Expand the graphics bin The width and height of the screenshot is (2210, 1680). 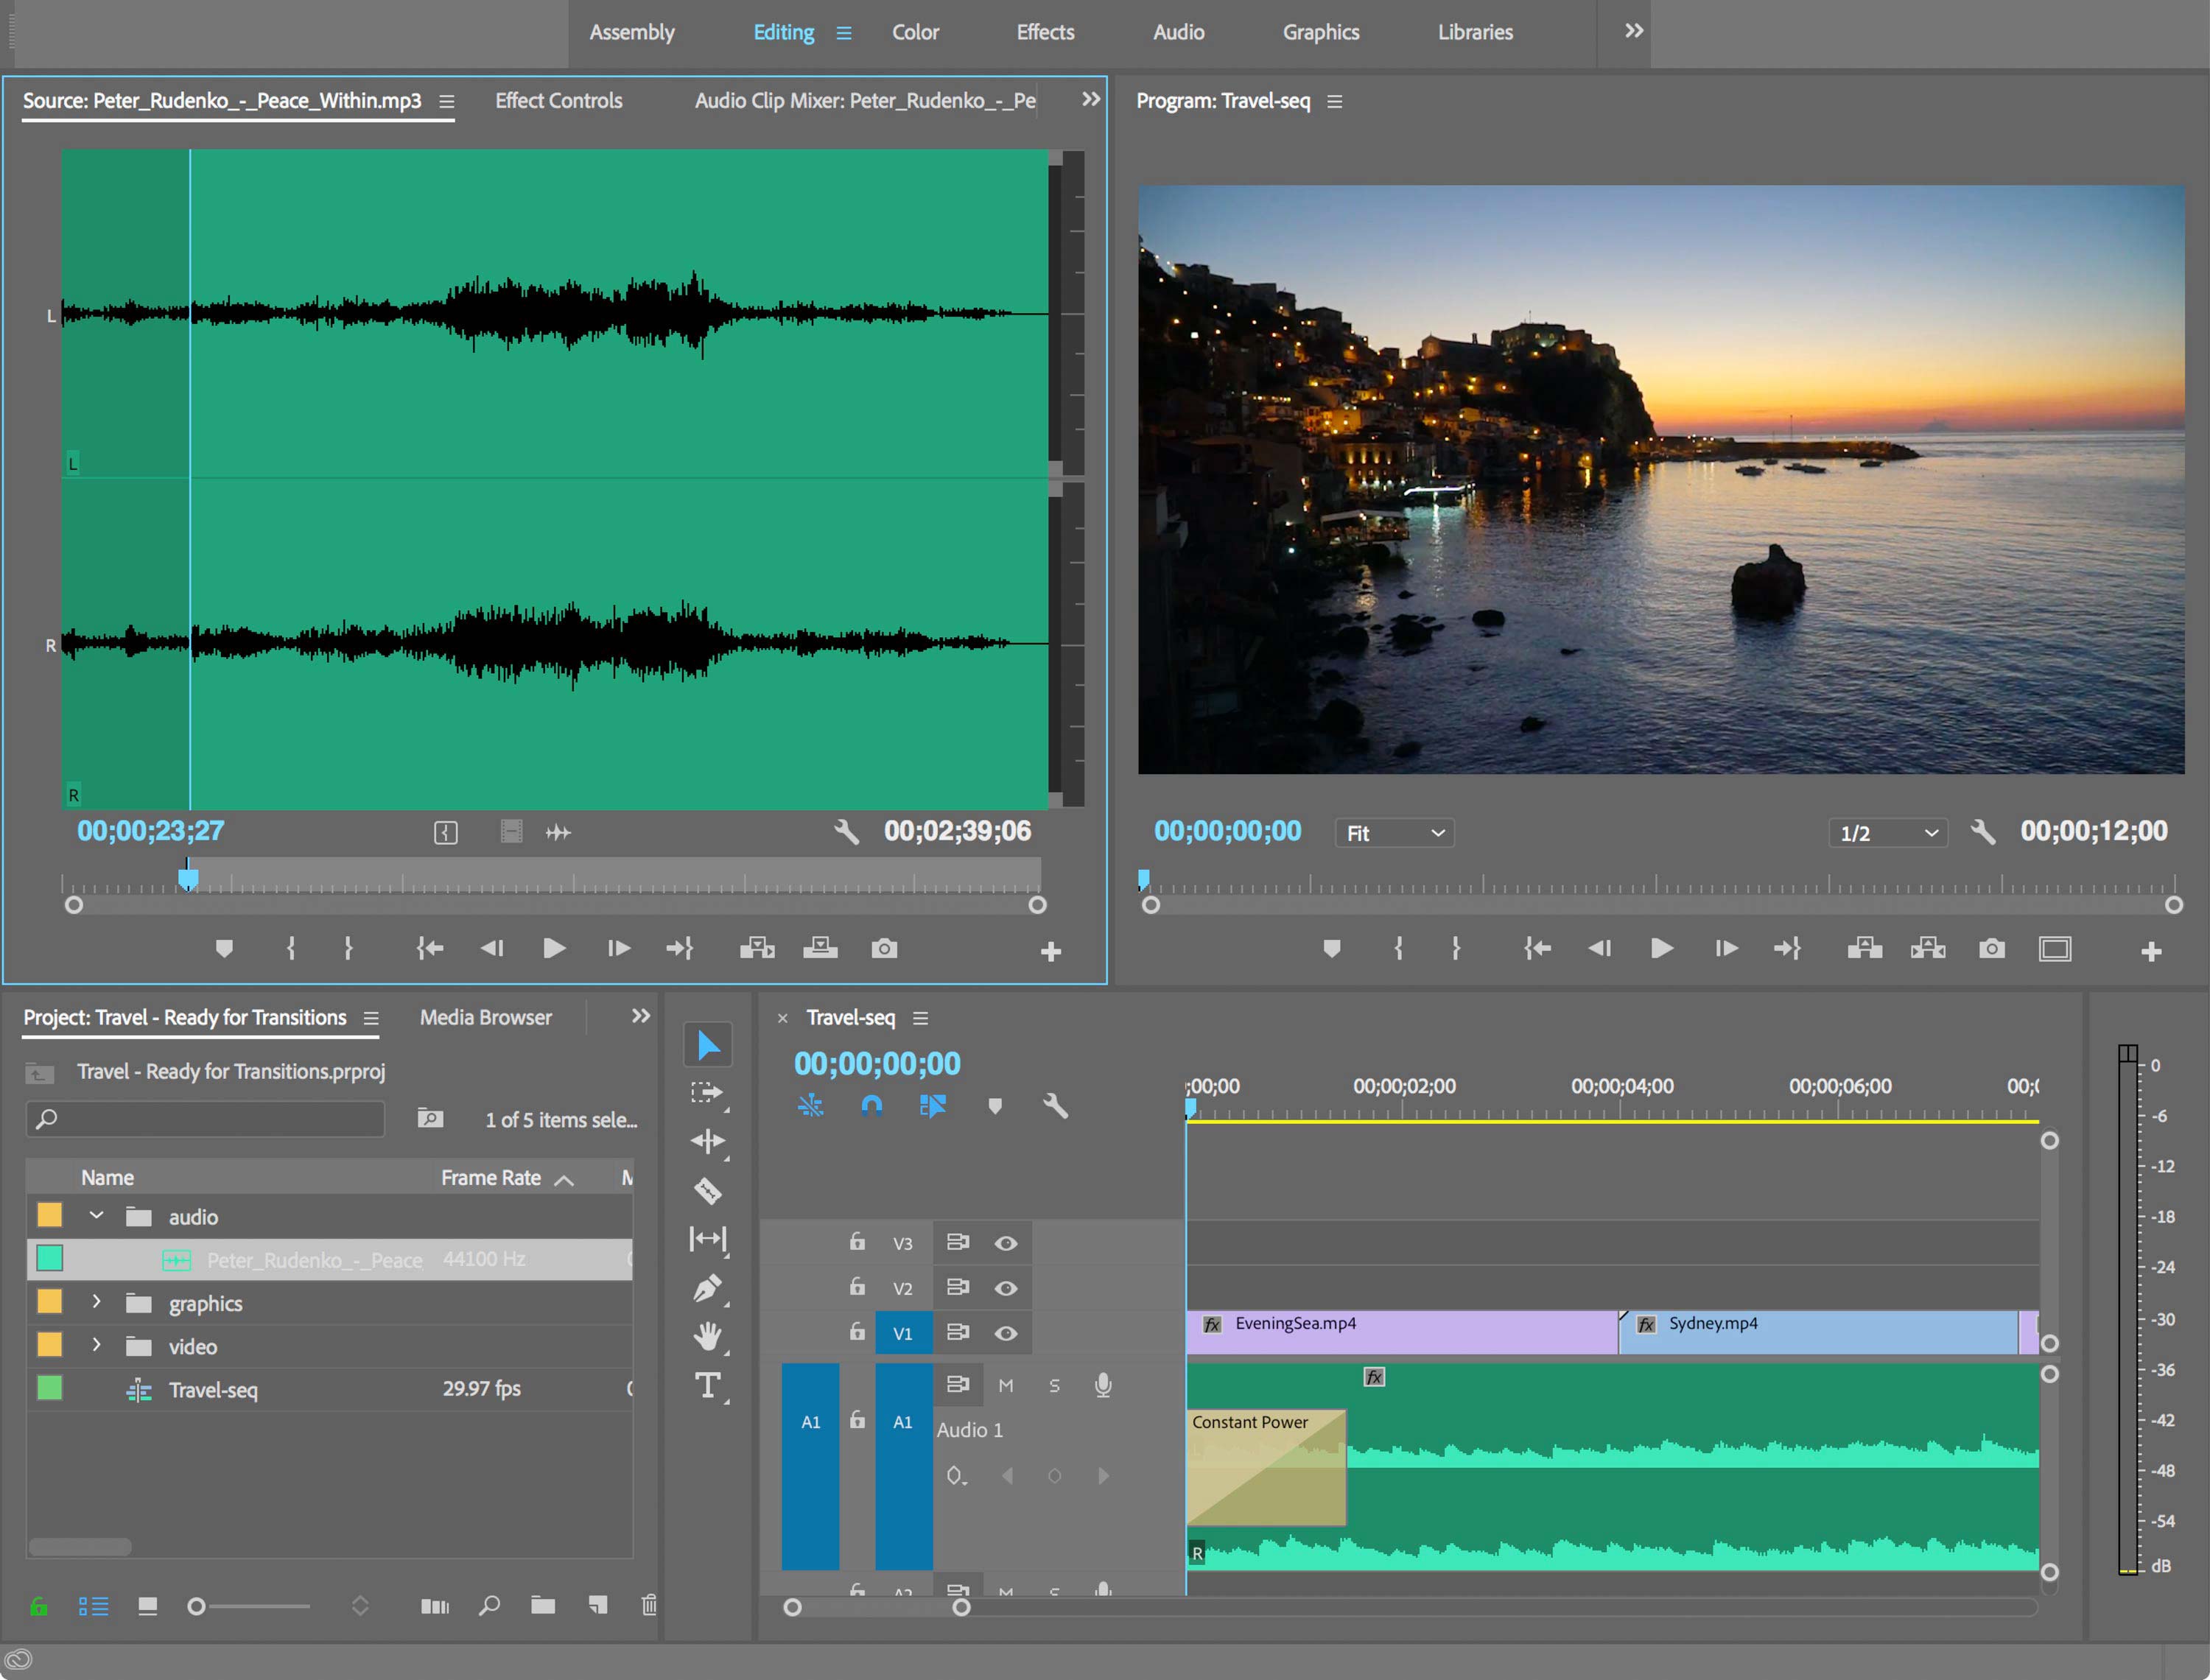click(x=96, y=1301)
